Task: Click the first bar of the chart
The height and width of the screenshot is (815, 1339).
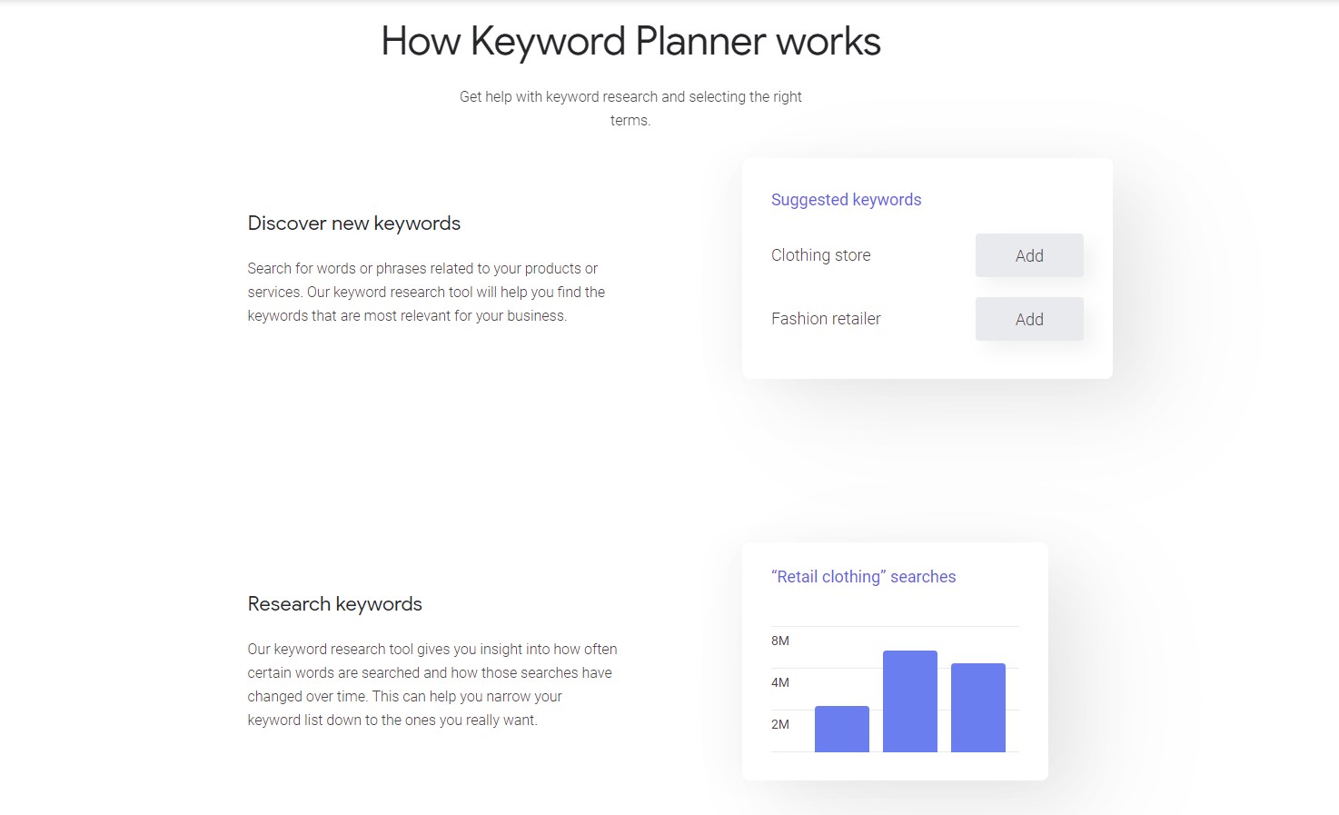Action: [x=842, y=729]
